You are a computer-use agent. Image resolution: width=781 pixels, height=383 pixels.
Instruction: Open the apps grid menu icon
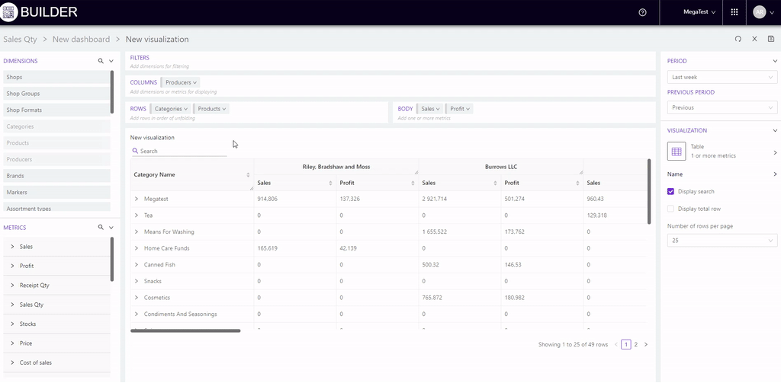click(x=734, y=12)
